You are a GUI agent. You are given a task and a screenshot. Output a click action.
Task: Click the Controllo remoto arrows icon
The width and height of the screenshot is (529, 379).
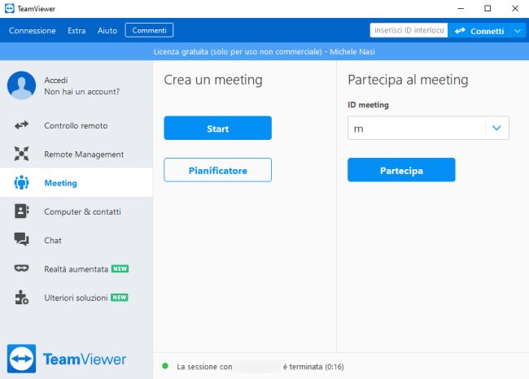22,125
